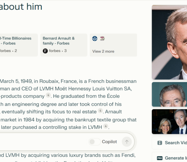The height and width of the screenshot is (162, 187).
Task: Open the middle close-up face thumbnail
Action: pos(169,94)
